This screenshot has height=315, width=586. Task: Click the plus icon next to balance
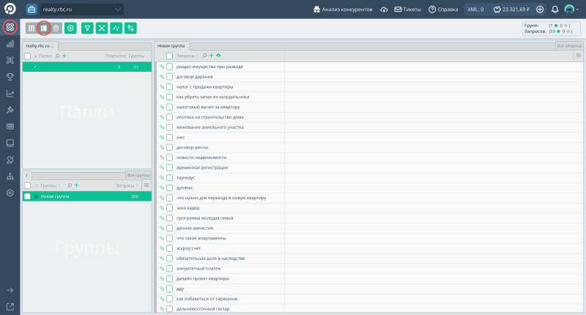pos(540,10)
